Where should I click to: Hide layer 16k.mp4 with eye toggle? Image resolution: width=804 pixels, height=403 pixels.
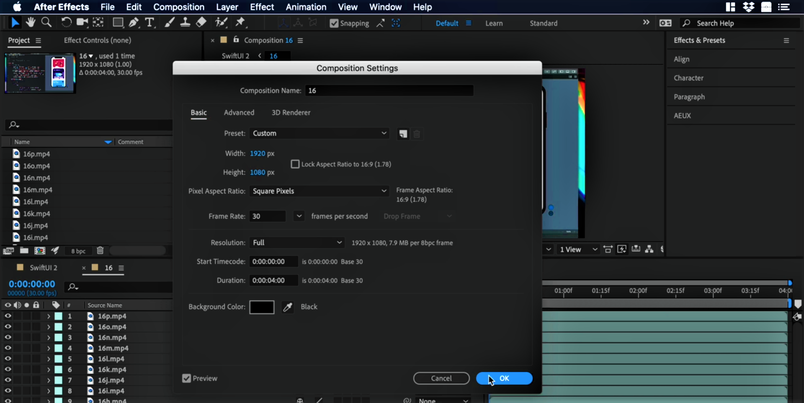[8, 369]
